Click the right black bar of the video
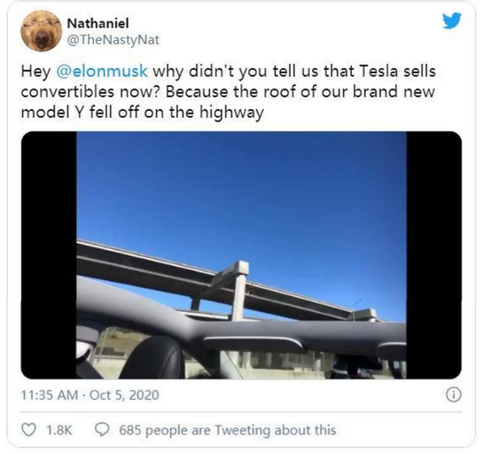This screenshot has width=491, height=454. tap(434, 255)
